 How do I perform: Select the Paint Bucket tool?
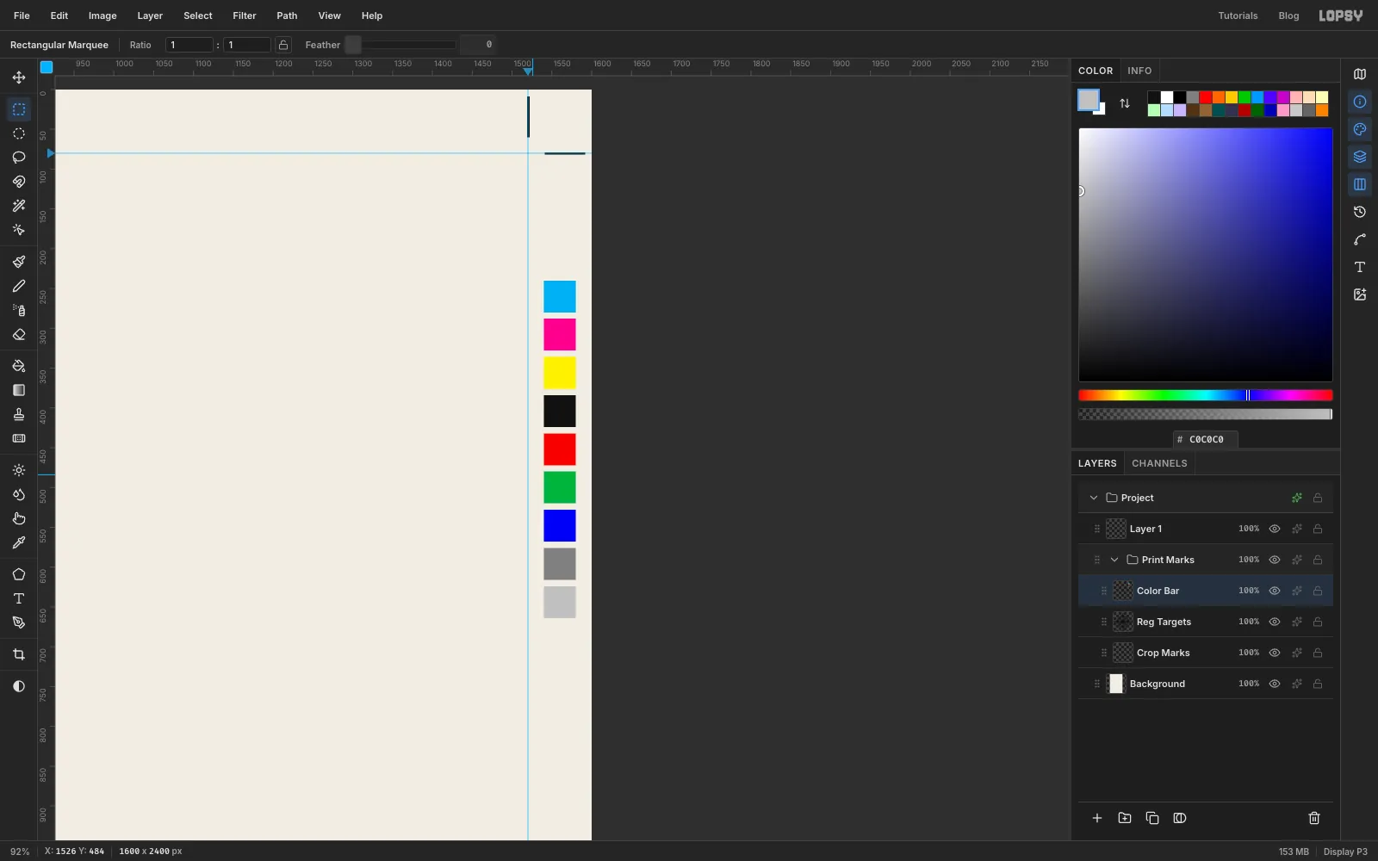(19, 366)
